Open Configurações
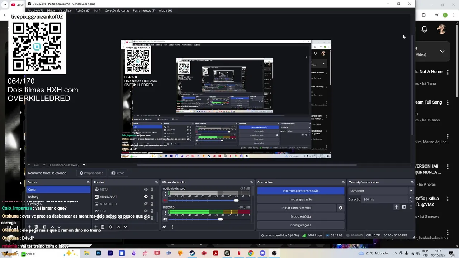The height and width of the screenshot is (258, 459). click(301, 225)
